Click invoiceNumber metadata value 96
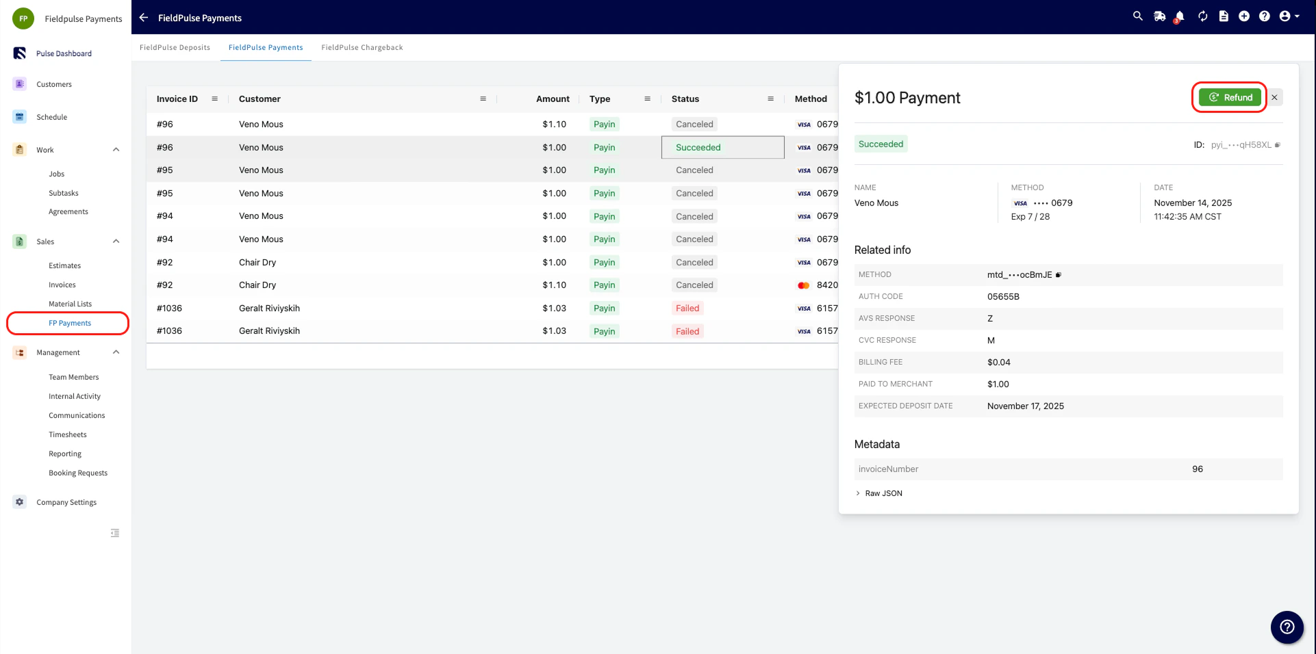 point(1197,469)
